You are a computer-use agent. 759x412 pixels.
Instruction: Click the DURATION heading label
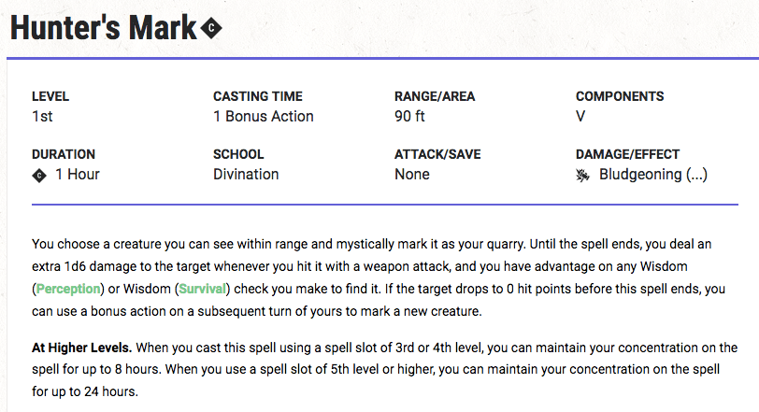pos(64,154)
